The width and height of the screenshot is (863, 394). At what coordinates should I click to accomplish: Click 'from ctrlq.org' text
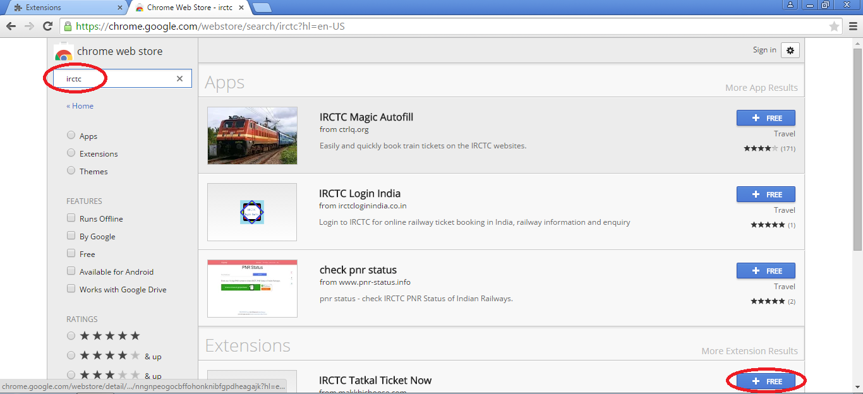click(344, 129)
